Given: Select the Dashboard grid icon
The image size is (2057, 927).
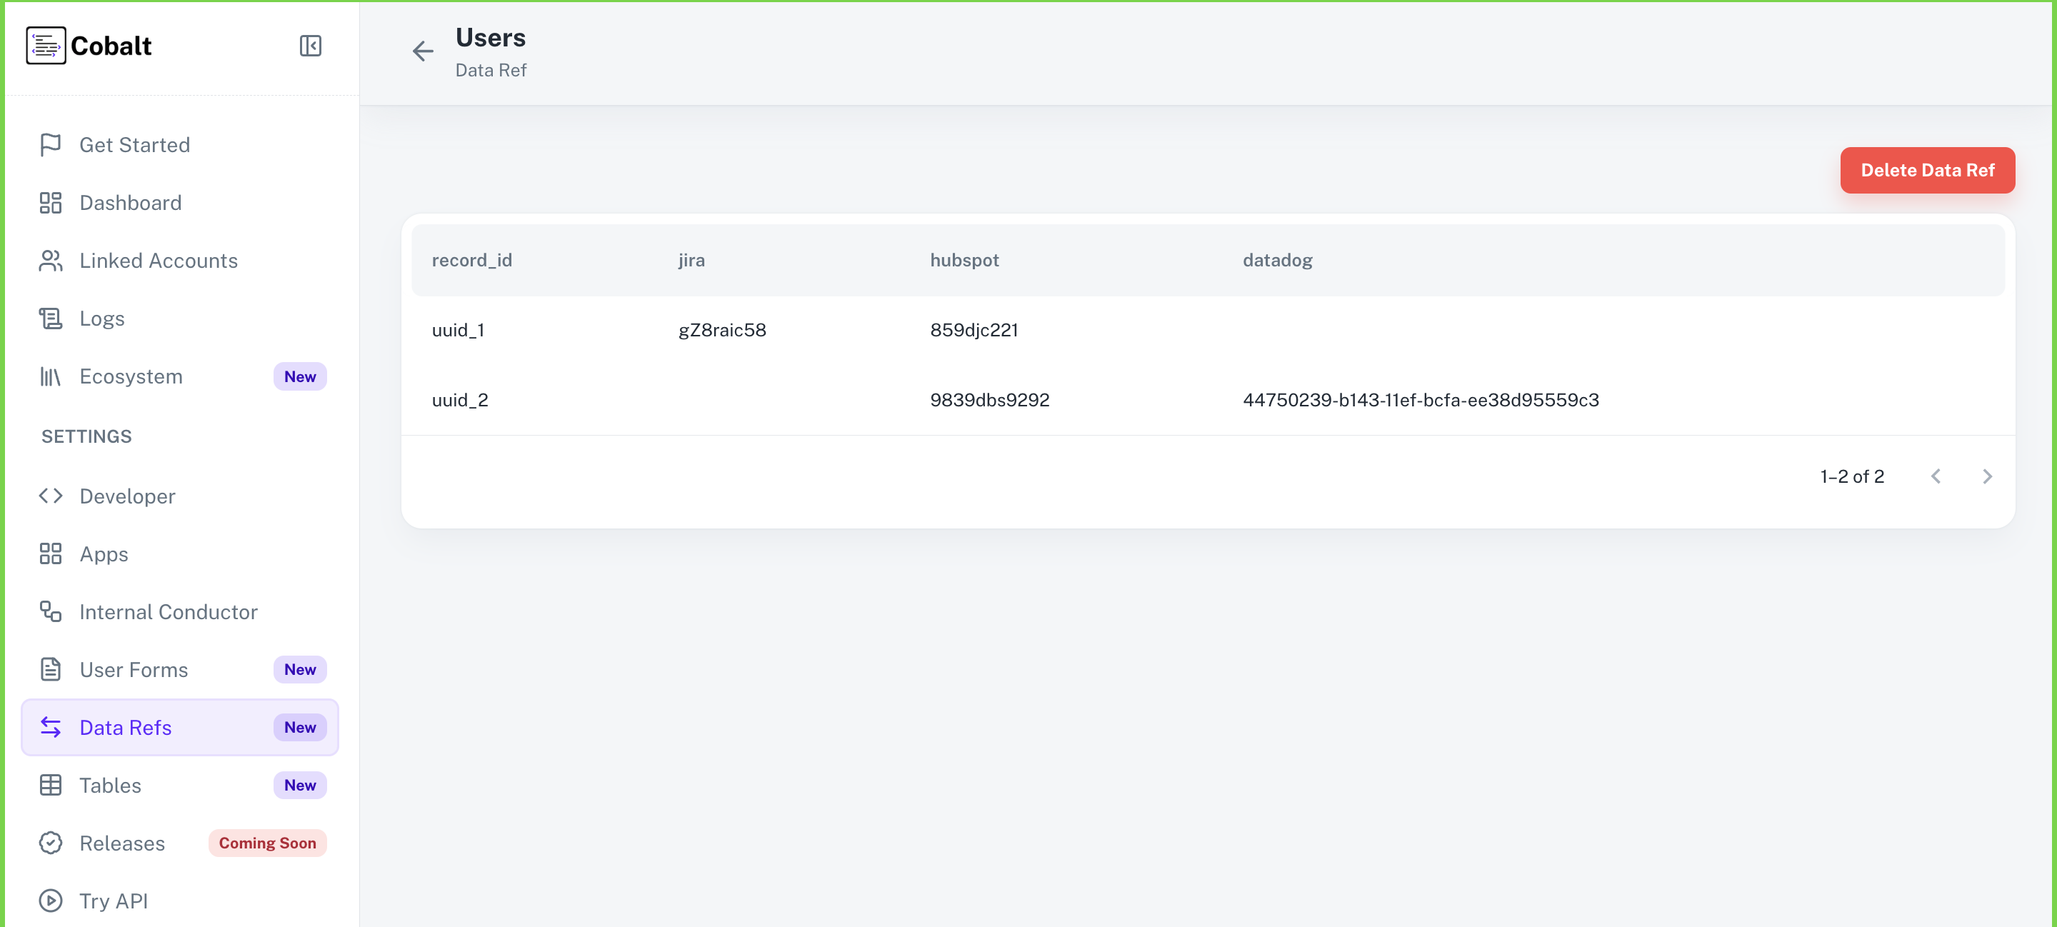Looking at the screenshot, I should tap(51, 203).
